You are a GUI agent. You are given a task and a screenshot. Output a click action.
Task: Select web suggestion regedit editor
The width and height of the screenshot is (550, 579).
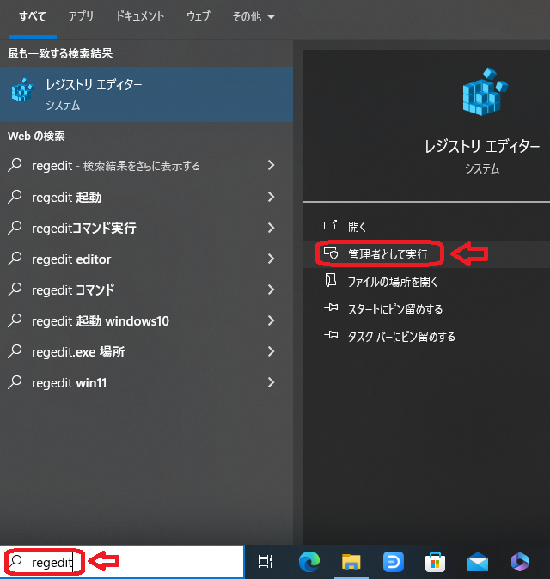click(147, 259)
